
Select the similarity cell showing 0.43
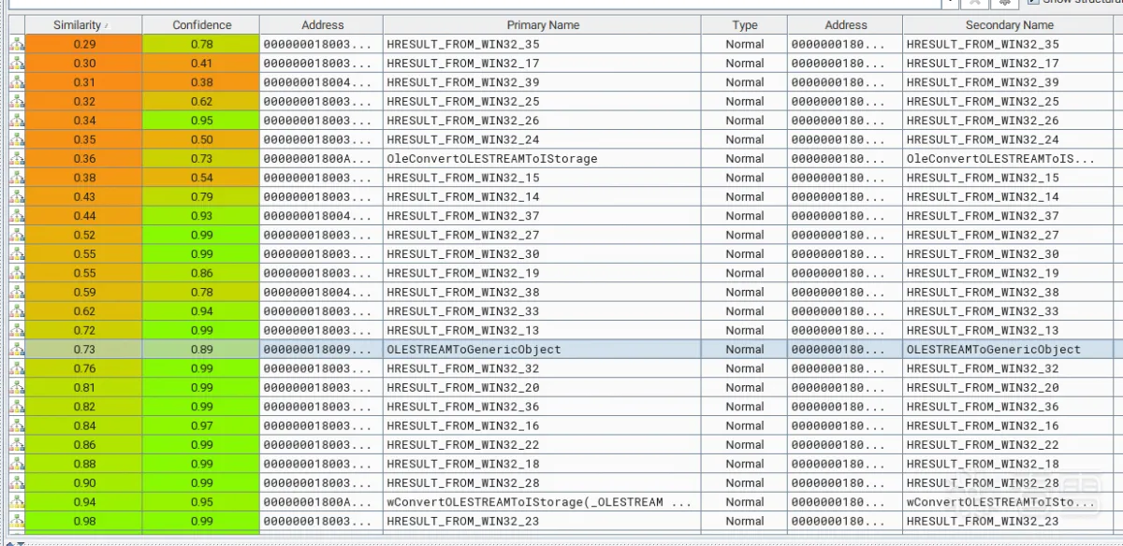pos(84,196)
